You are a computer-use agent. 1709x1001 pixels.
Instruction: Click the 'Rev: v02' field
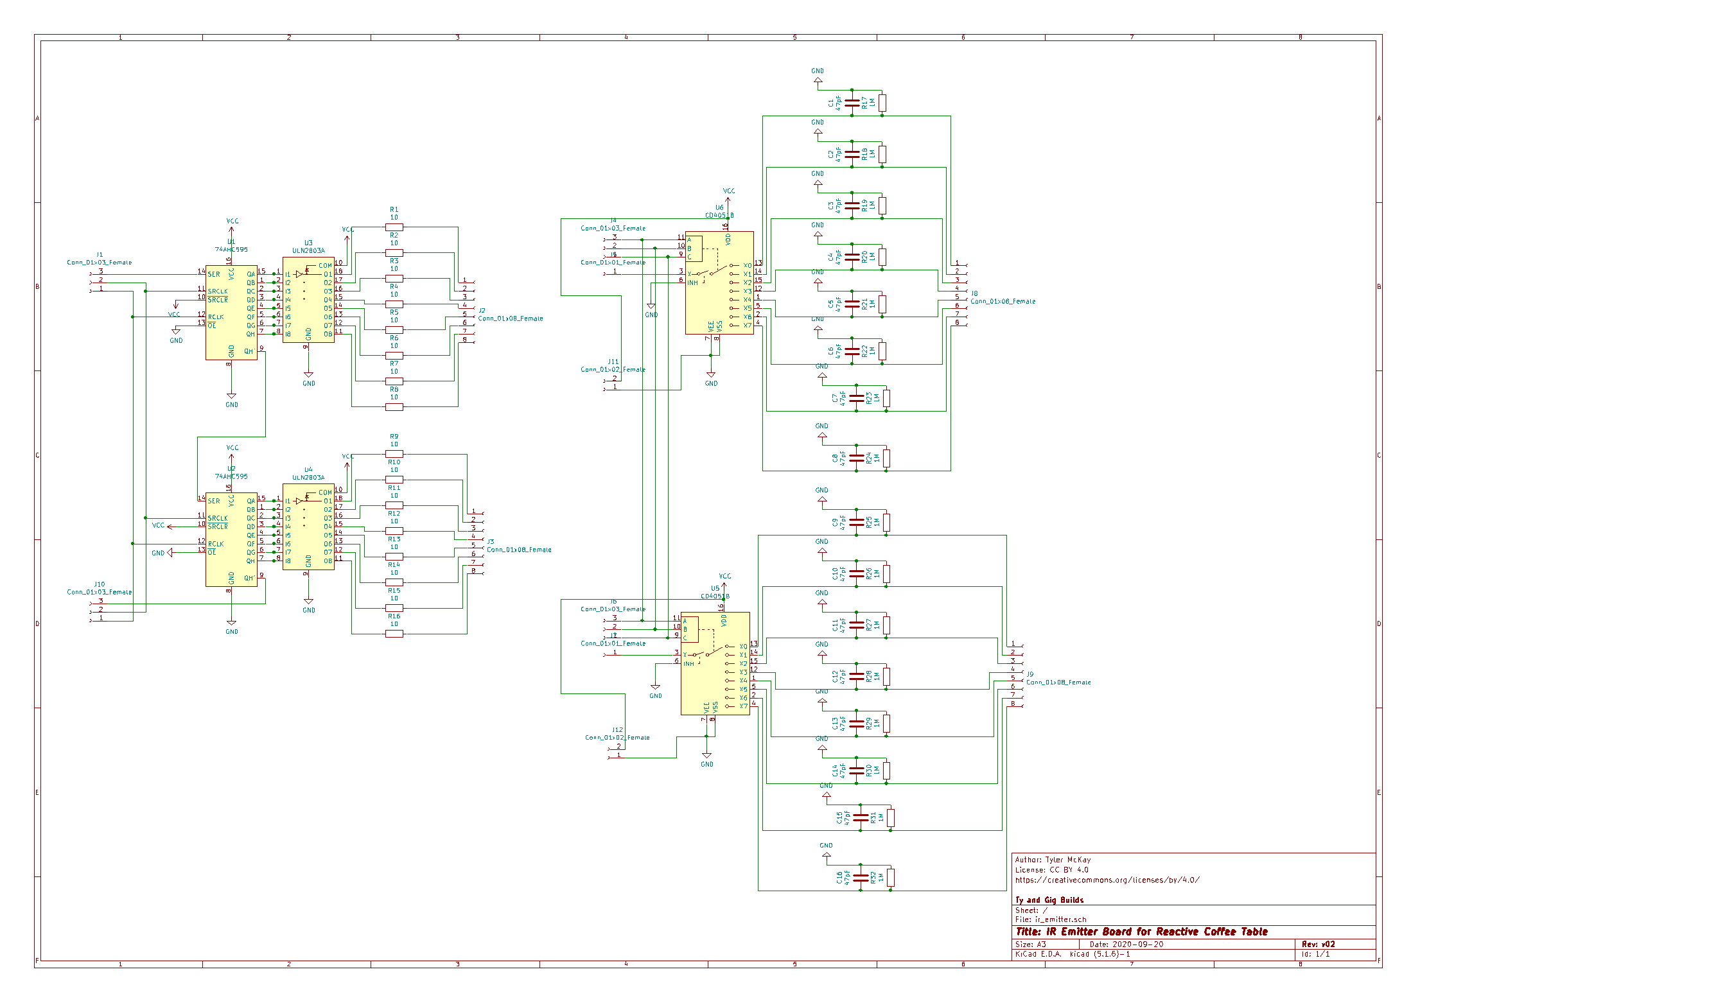1319,944
